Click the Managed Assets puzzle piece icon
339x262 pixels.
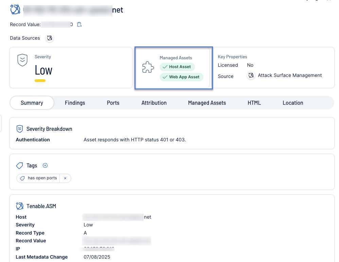[148, 67]
